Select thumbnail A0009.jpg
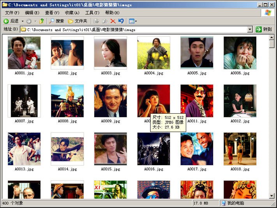The height and width of the screenshot is (208, 277). (x=110, y=101)
